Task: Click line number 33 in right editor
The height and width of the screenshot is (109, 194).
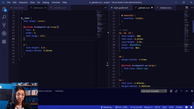Action: coord(114,45)
